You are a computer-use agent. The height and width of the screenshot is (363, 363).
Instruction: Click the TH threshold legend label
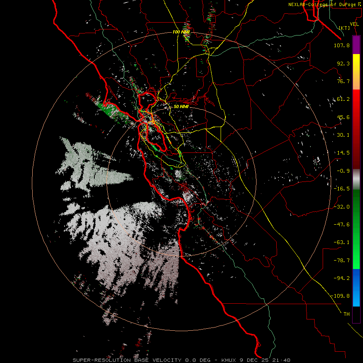(346, 314)
